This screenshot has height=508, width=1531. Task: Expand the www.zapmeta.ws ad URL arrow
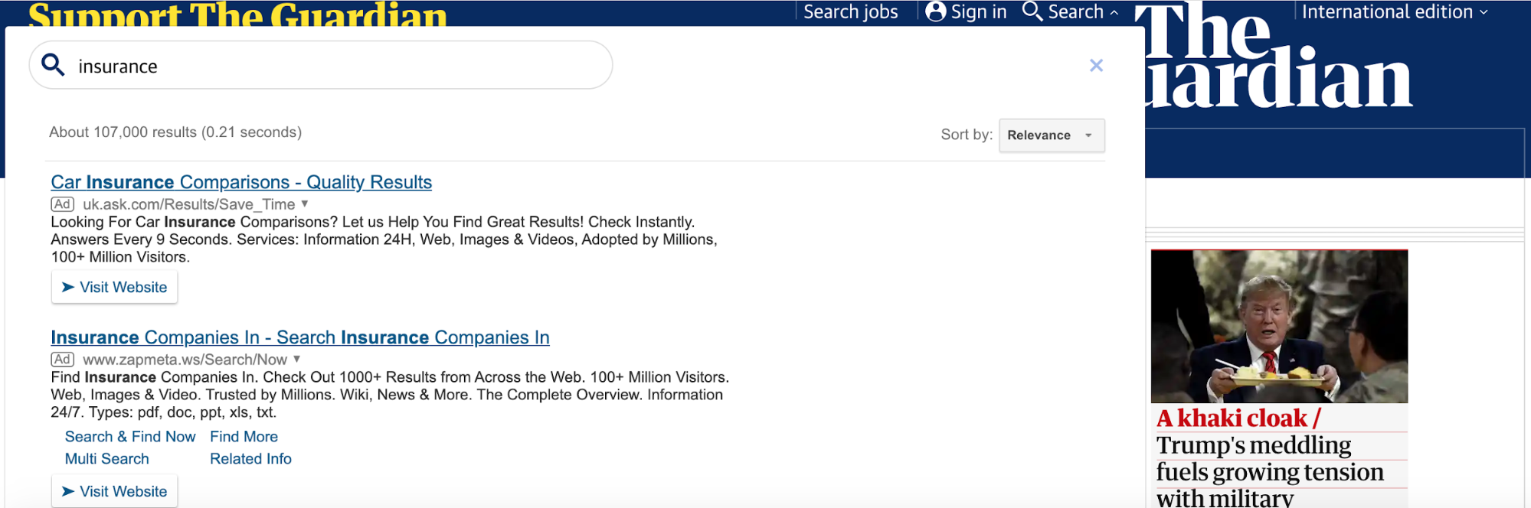click(x=297, y=359)
